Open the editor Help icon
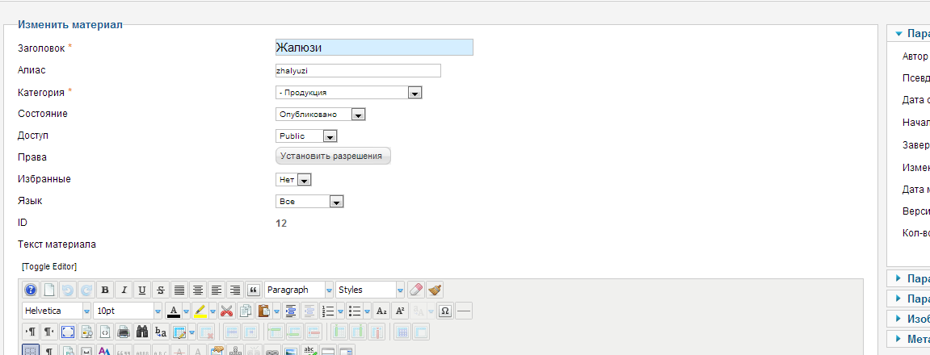 click(31, 290)
